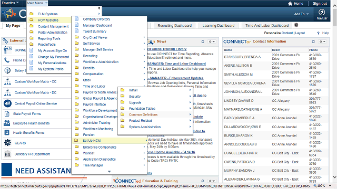Click the page vertical scrollbar down arrow
This screenshot has height=189, width=337.
(x=335, y=177)
